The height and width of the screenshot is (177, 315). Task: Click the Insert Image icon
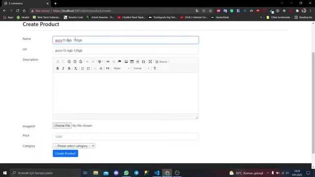point(126,61)
